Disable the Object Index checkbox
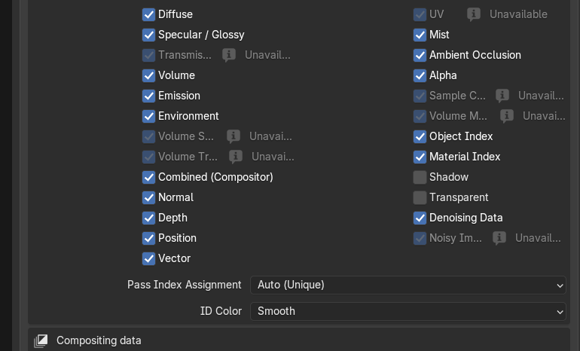This screenshot has height=351, width=580. pos(420,136)
